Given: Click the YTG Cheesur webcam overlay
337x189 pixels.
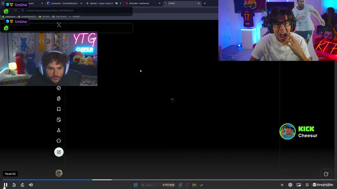Looking at the screenshot, I should 49,59.
